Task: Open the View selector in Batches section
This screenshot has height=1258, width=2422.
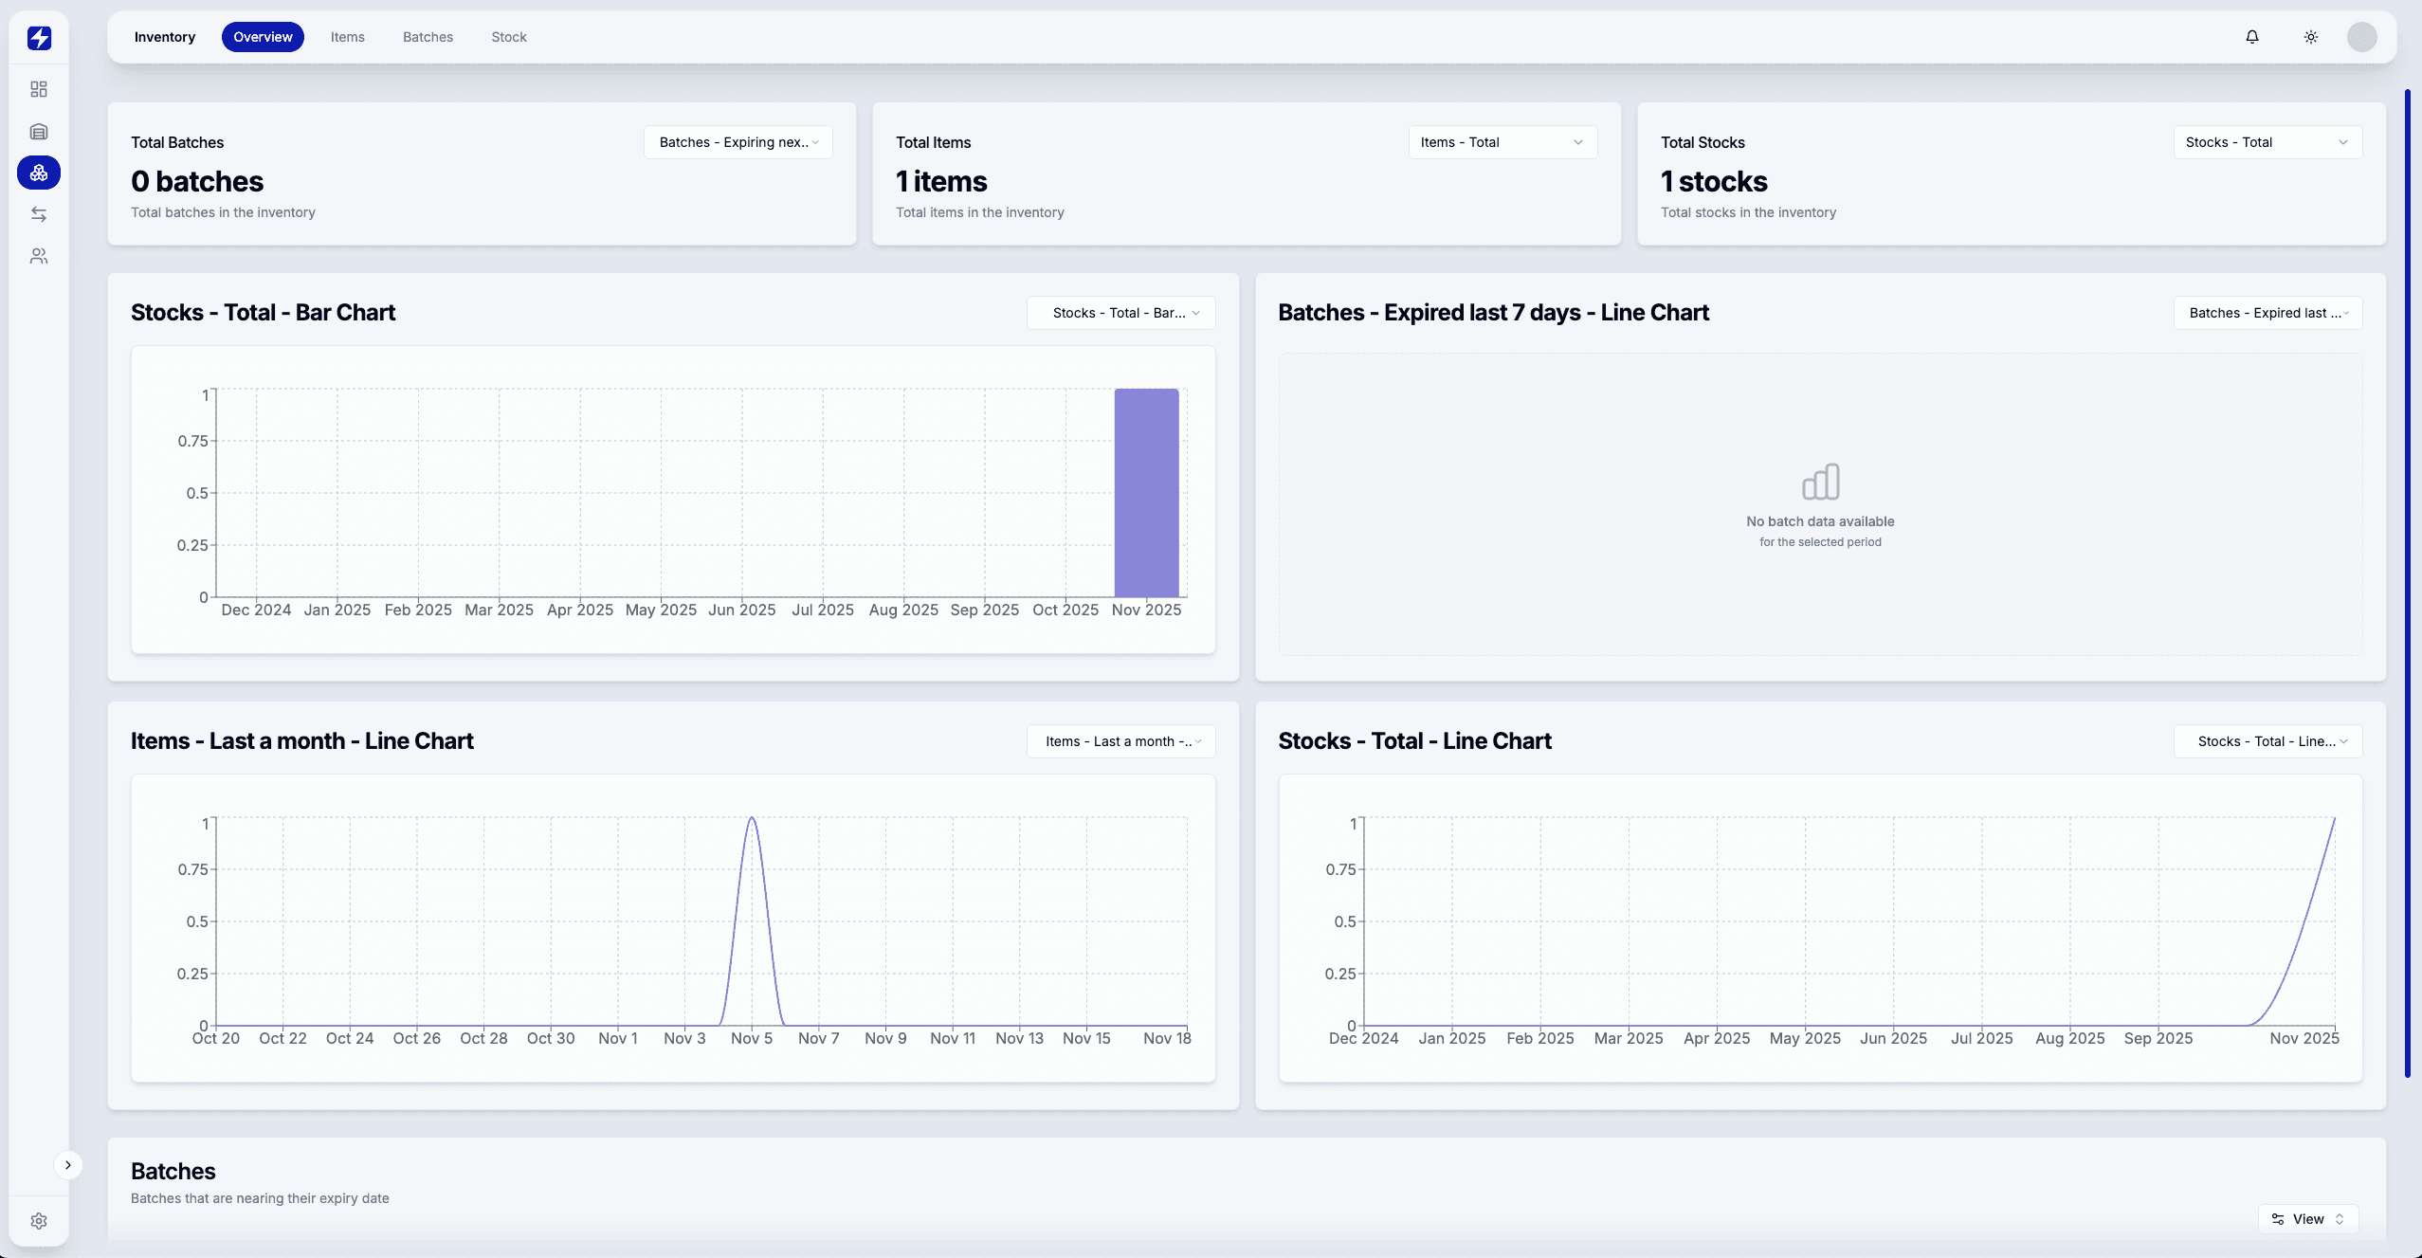Action: point(2307,1219)
